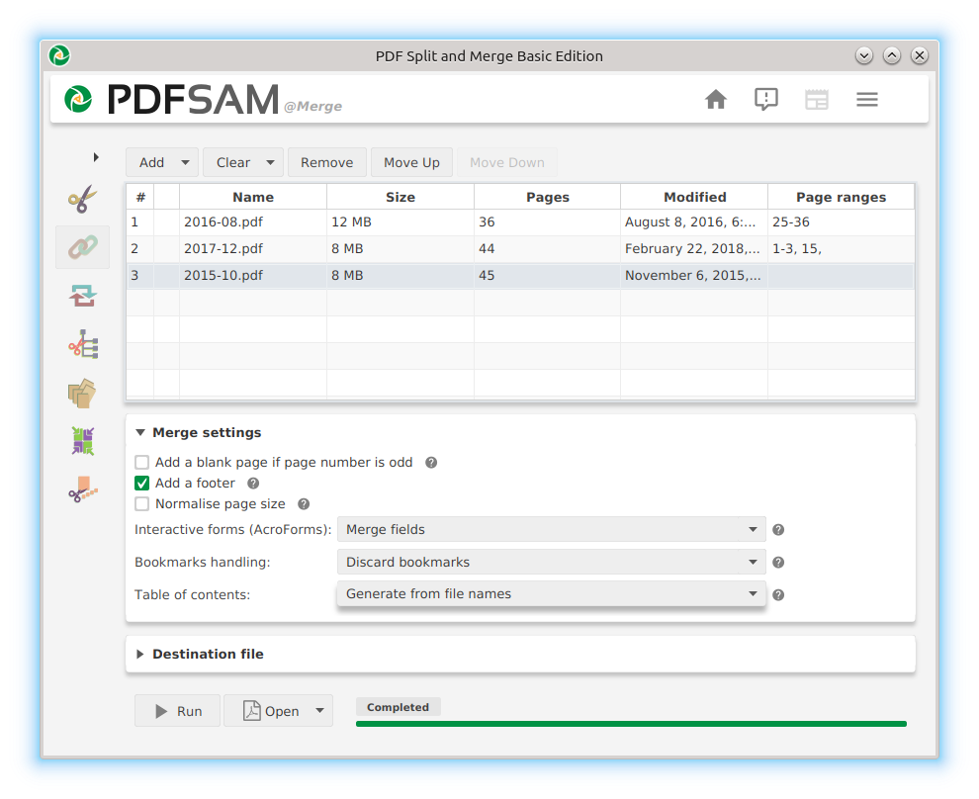
Task: Go to the Home dashboard icon
Action: click(x=716, y=99)
